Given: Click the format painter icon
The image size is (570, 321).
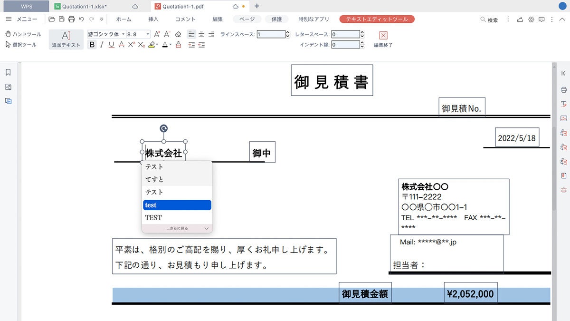Looking at the screenshot, I should [x=178, y=45].
